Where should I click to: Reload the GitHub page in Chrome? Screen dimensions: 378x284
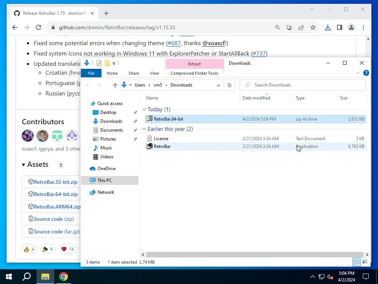(38, 27)
